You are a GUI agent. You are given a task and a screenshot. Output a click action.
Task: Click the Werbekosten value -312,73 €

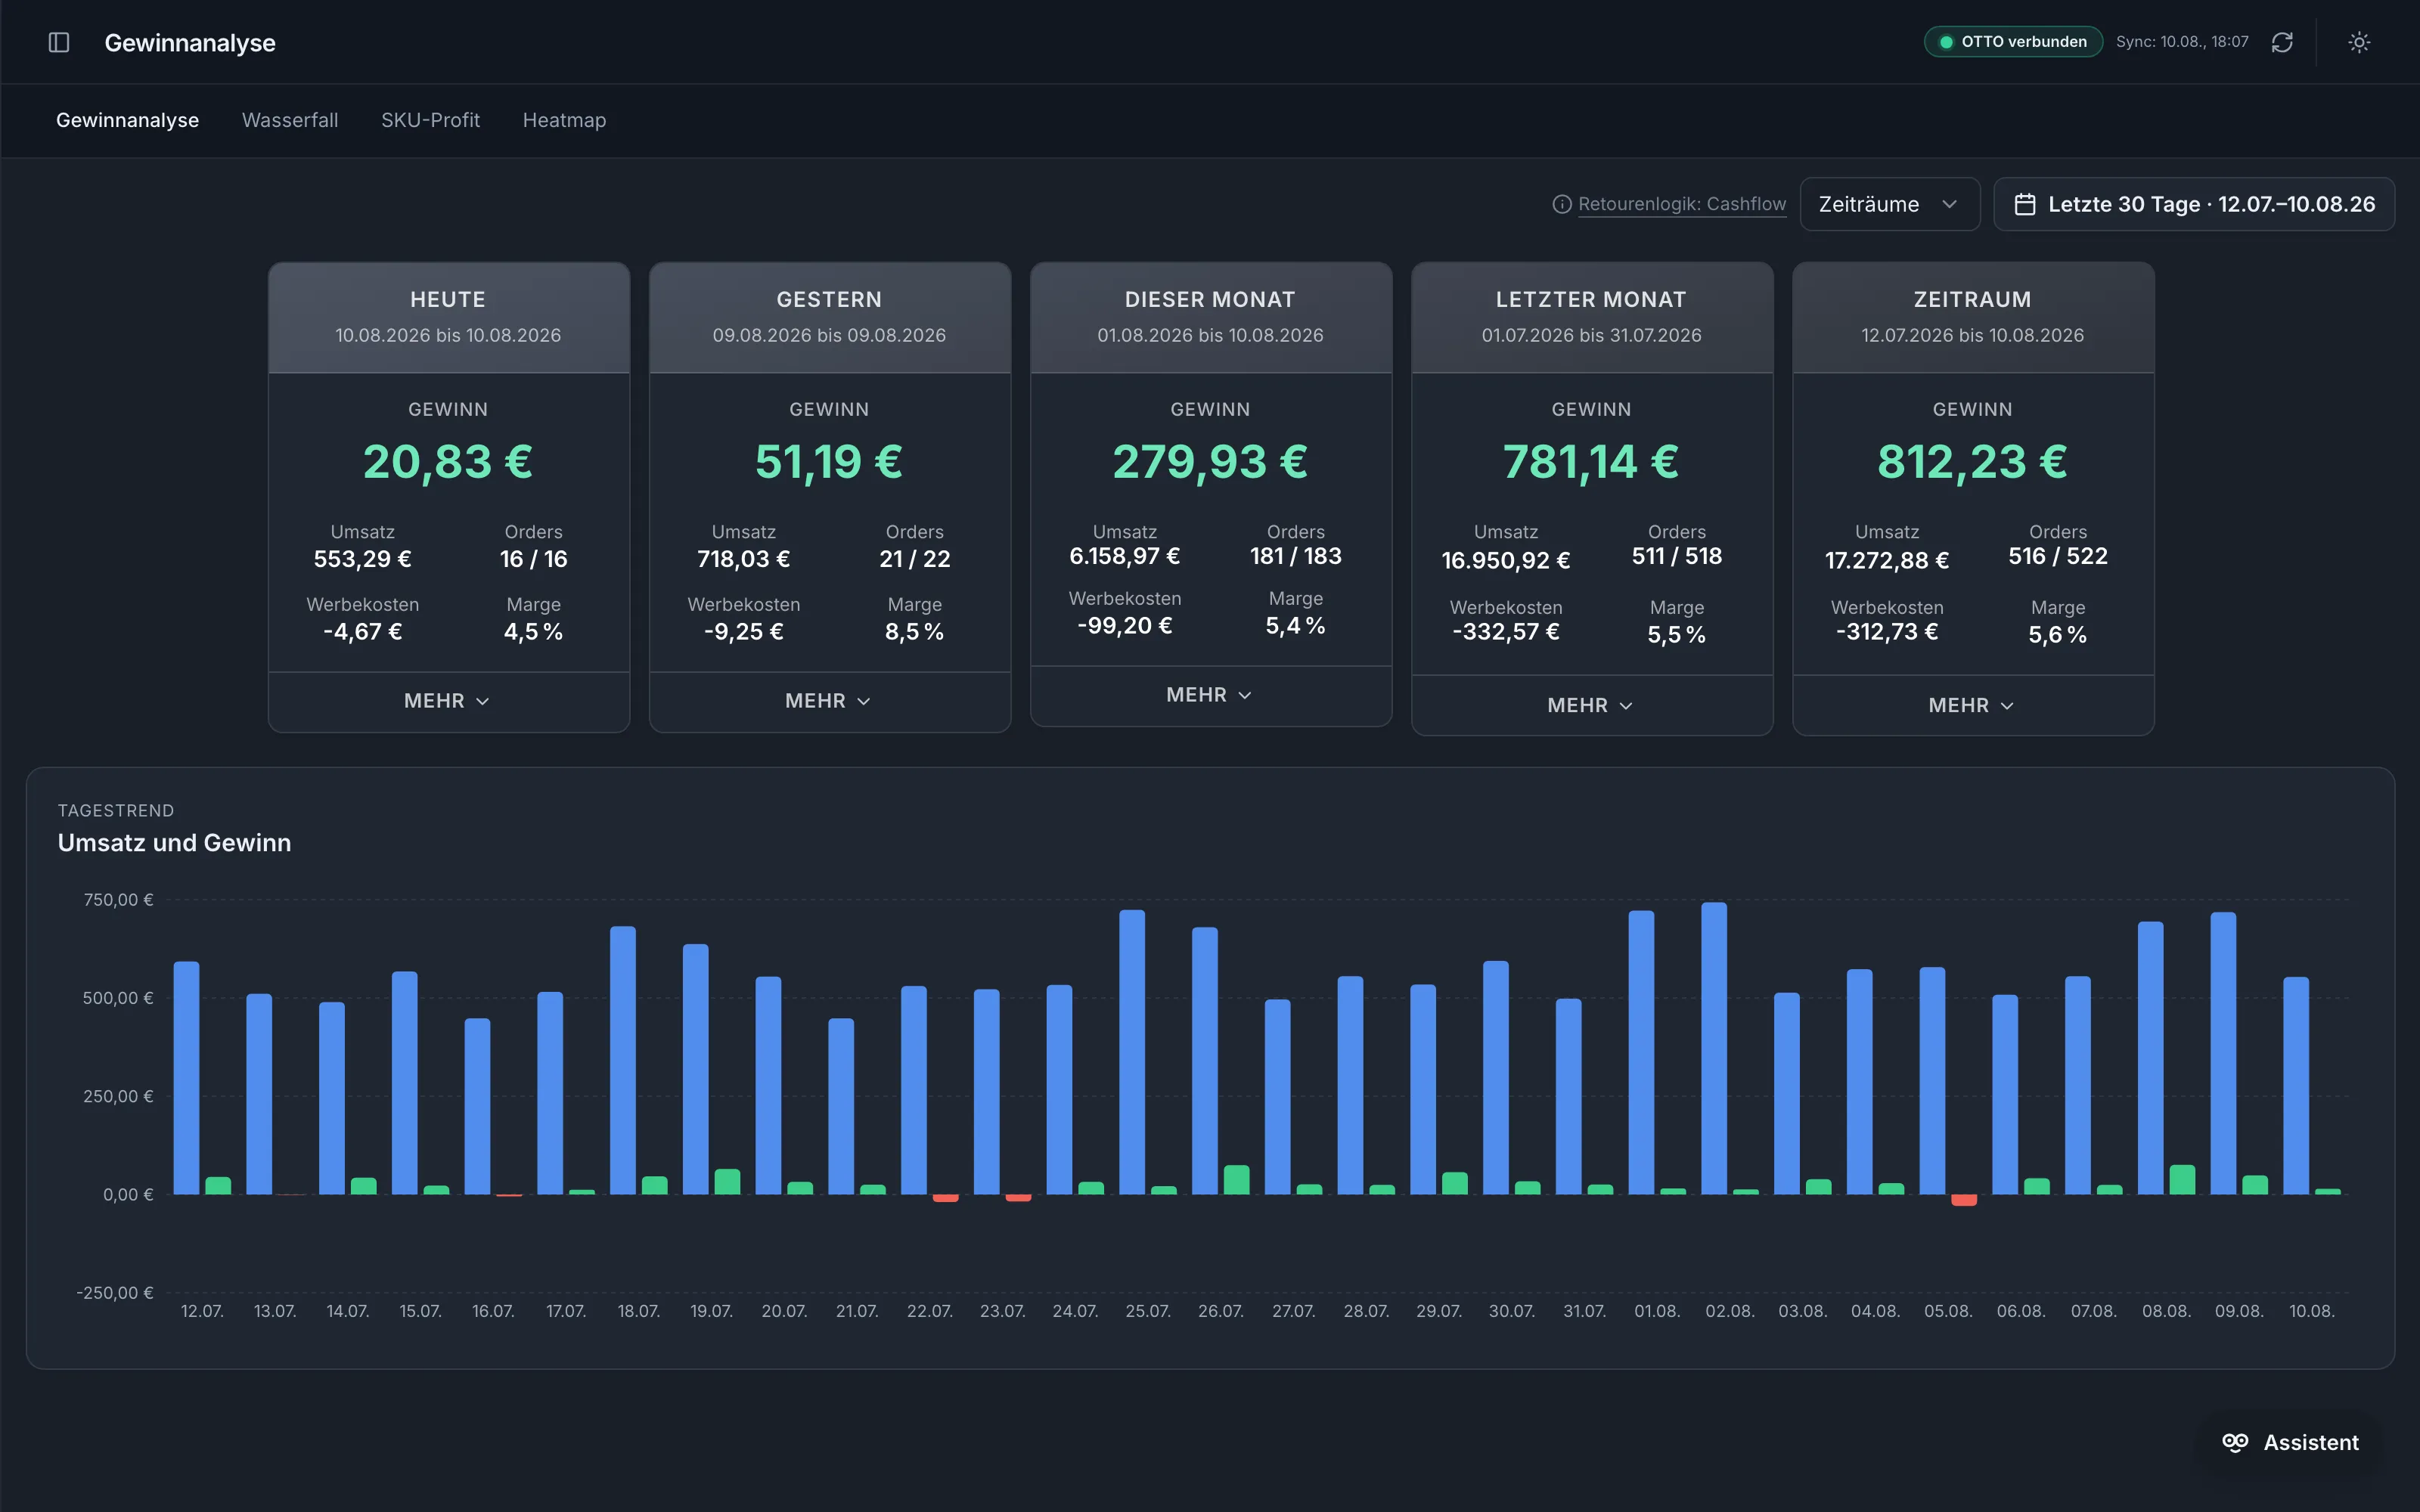1887,632
